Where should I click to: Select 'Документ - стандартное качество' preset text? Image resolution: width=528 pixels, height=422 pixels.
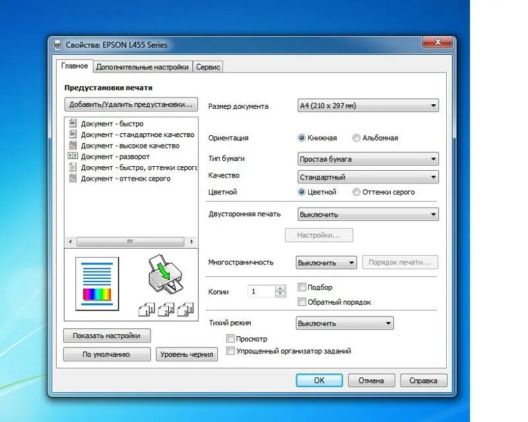click(x=137, y=135)
